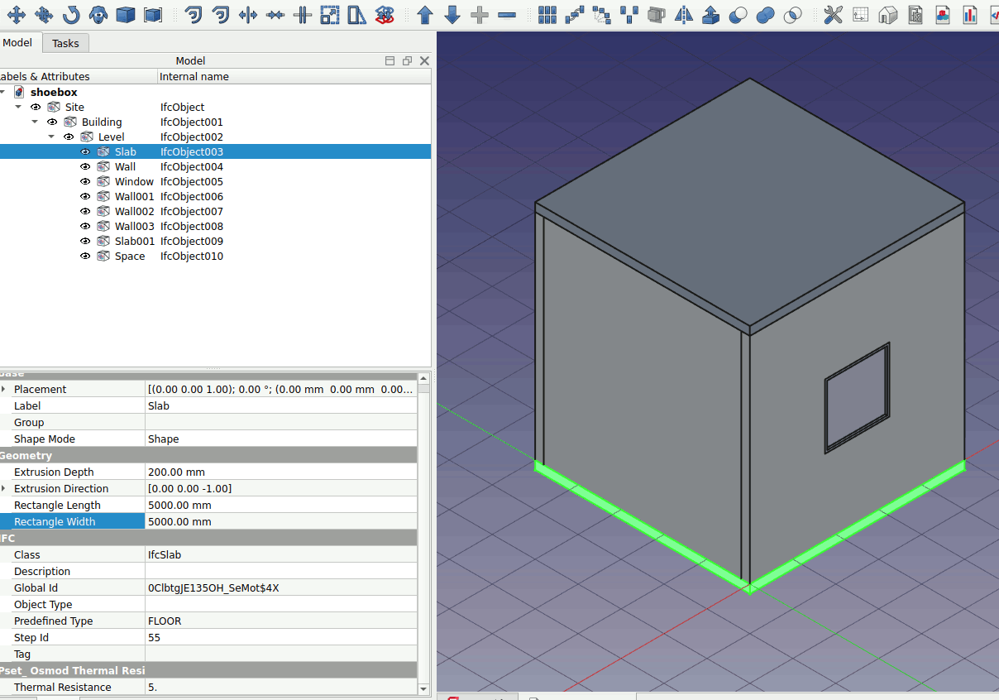Select Slab001 in the model tree
Screen dimensions: 999x700
tap(134, 242)
